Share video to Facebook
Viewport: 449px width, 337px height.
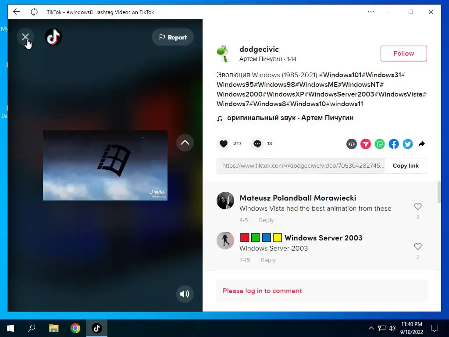pyautogui.click(x=394, y=144)
